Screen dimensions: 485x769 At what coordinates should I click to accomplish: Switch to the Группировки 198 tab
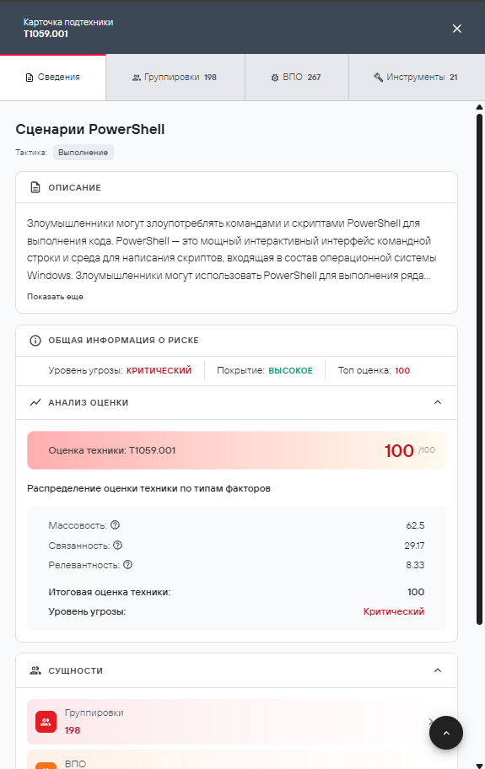click(175, 77)
